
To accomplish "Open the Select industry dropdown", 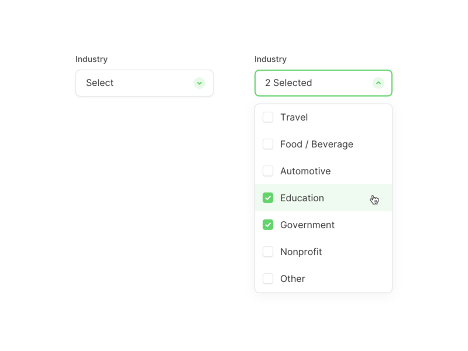I will [x=144, y=83].
